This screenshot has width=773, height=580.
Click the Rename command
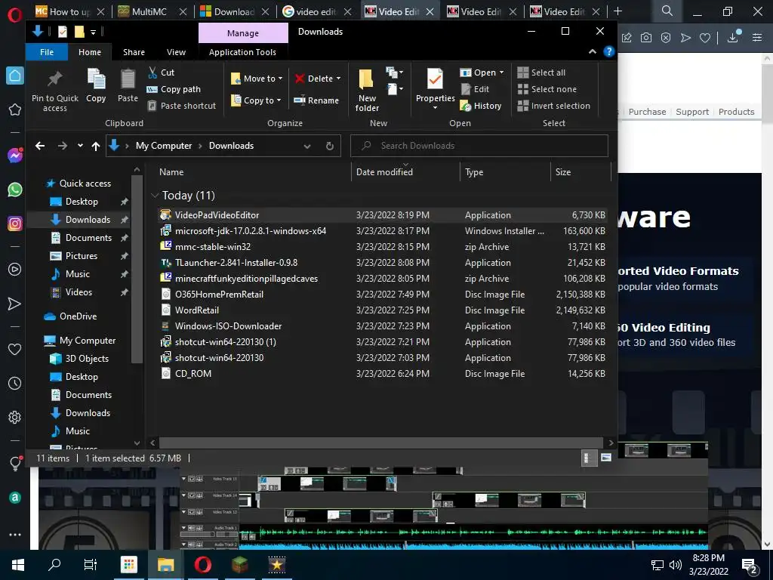pyautogui.click(x=316, y=100)
